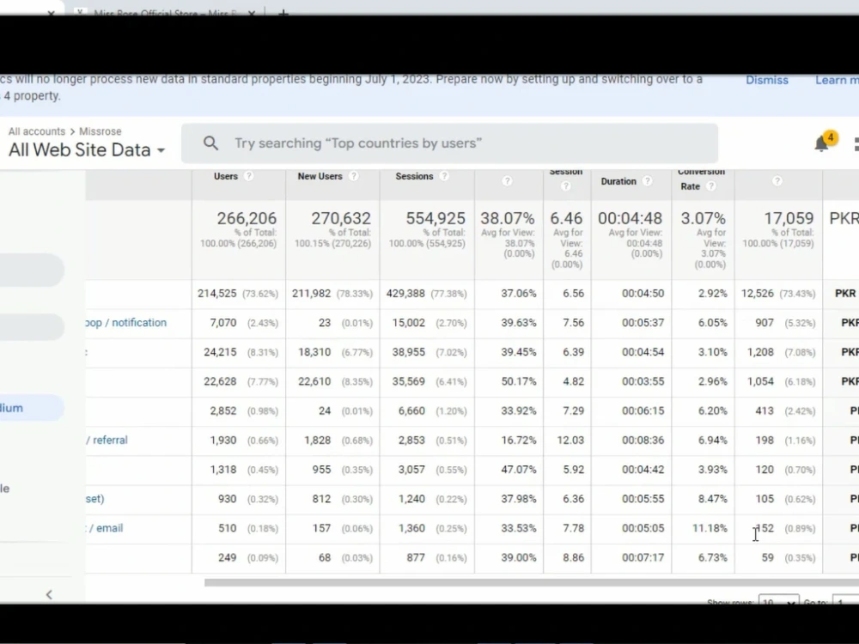This screenshot has width=859, height=644.
Task: Click duration value 00:07:17
Action: [x=643, y=557]
